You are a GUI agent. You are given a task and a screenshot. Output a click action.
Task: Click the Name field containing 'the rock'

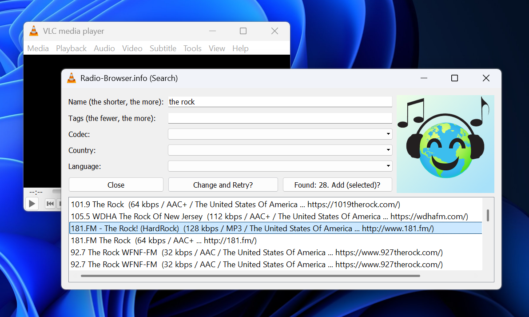[x=280, y=102]
